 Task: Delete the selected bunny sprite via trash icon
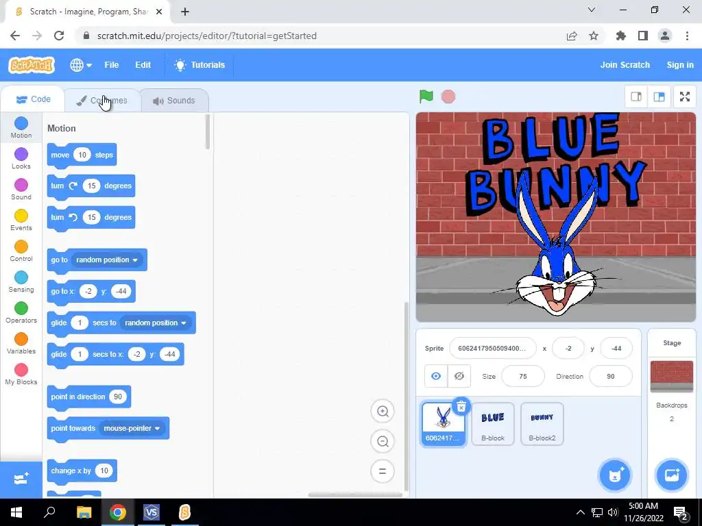coord(461,407)
